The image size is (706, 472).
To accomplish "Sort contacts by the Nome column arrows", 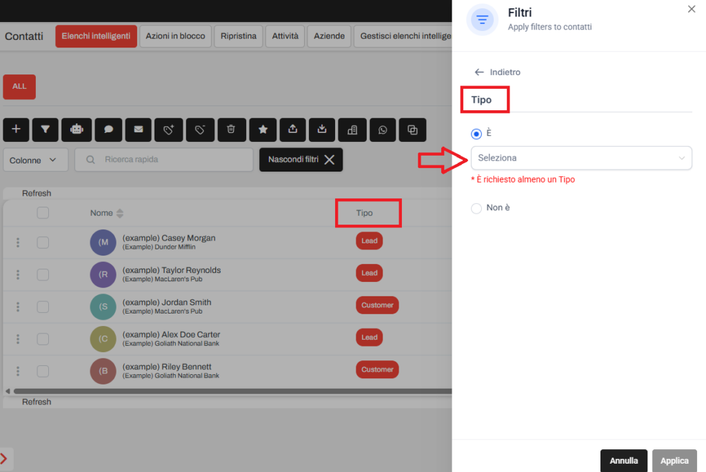I will pyautogui.click(x=120, y=213).
